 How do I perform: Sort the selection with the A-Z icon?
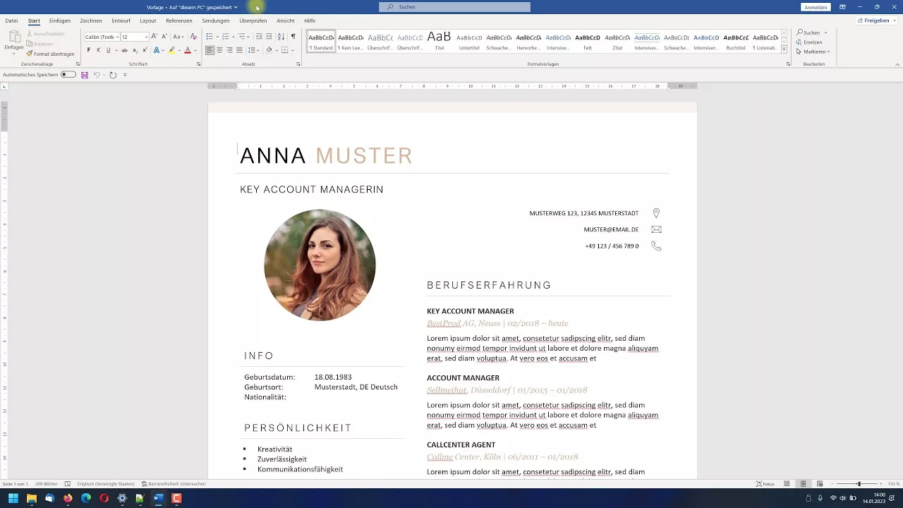[x=281, y=37]
